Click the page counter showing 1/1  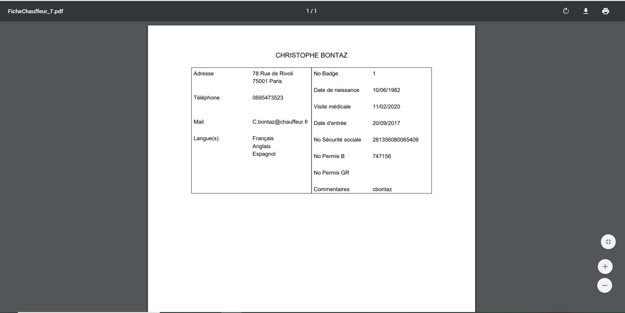coord(311,11)
